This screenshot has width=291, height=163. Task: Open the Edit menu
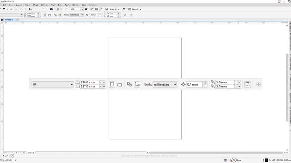point(5,5)
